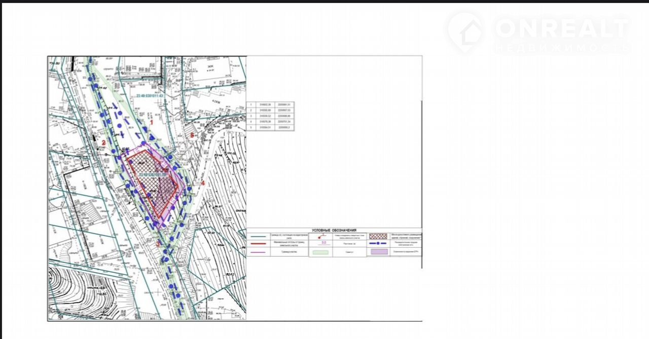649x339 pixels.
Task: Click the red point number 5 on map
Action: click(192, 135)
